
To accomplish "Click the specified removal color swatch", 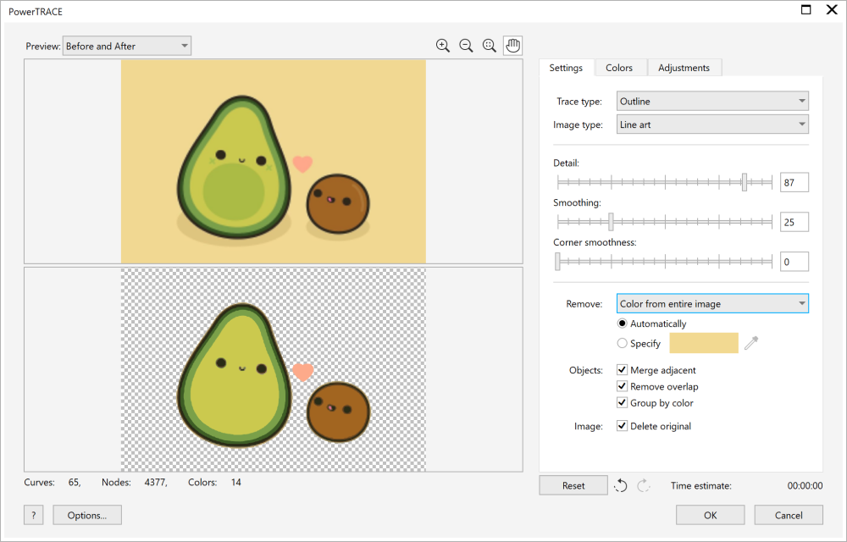I will pos(704,343).
